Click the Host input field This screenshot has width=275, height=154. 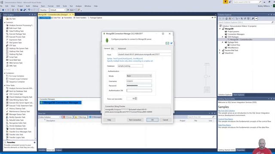coord(144,54)
